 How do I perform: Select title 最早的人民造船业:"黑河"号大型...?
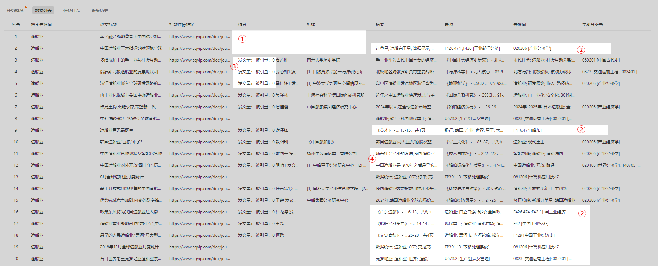click(130, 235)
